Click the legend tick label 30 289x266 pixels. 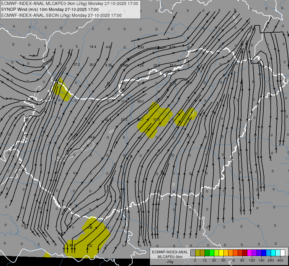pos(214,260)
